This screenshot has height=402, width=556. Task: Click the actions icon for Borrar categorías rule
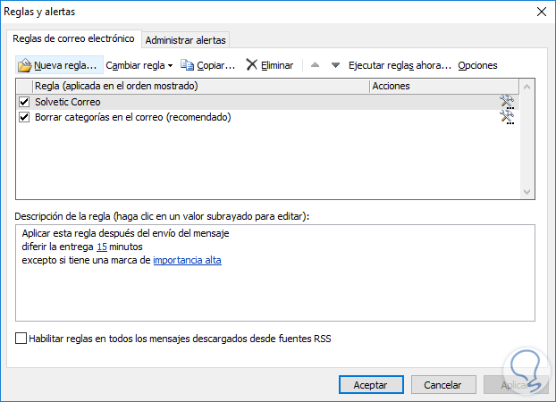click(x=508, y=117)
